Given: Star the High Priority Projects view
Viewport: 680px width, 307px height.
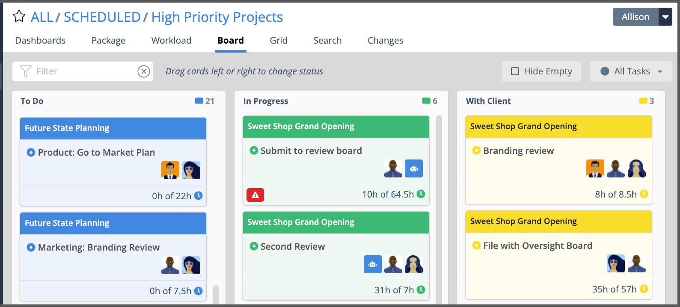Looking at the screenshot, I should coord(19,17).
